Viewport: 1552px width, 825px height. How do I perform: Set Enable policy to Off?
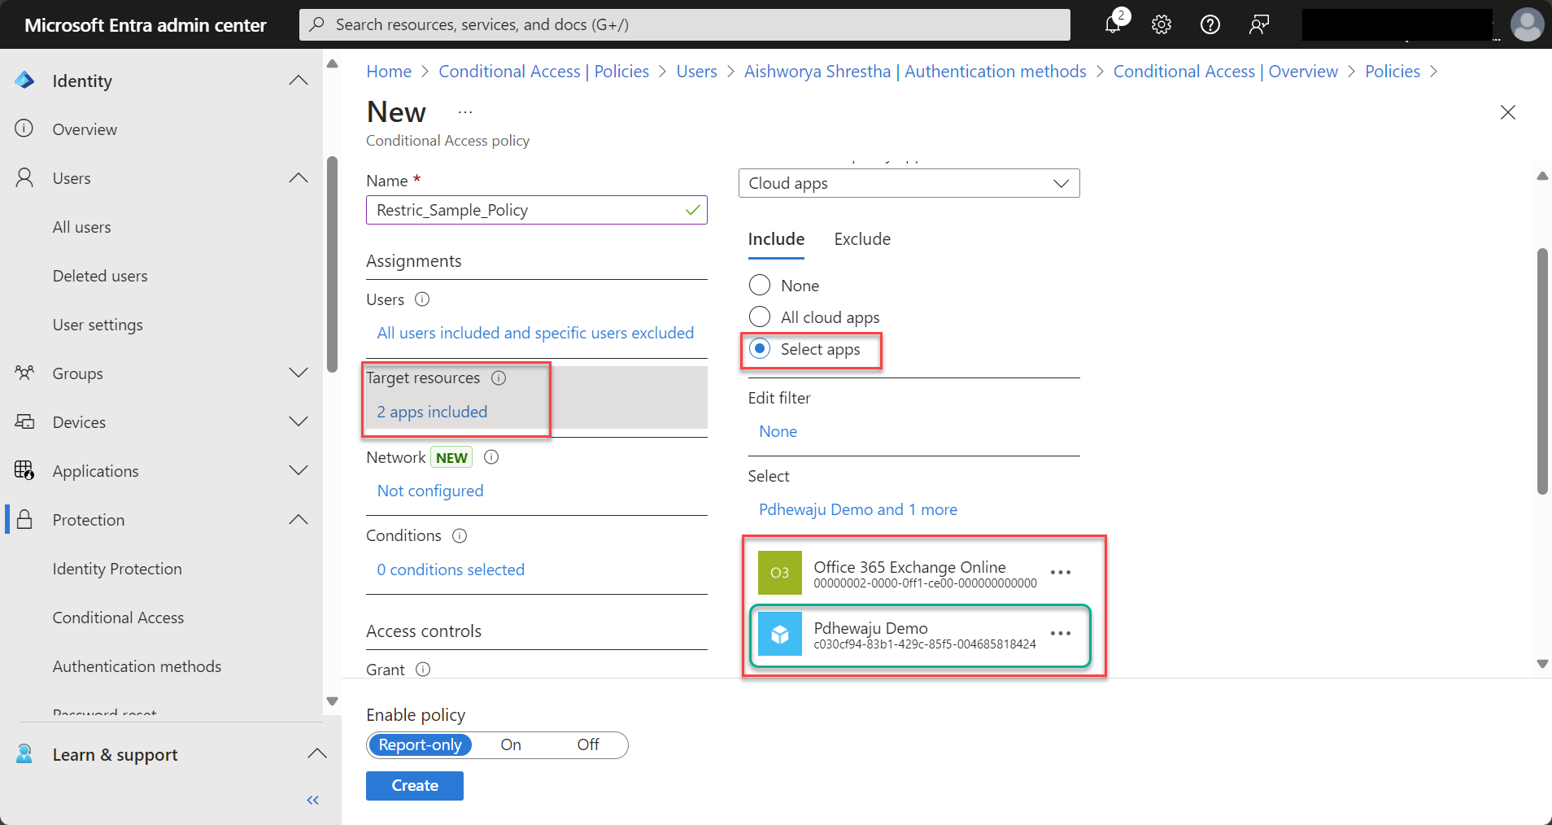(588, 744)
